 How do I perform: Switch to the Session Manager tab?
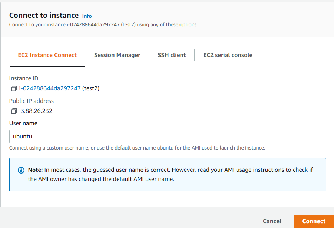pos(117,55)
